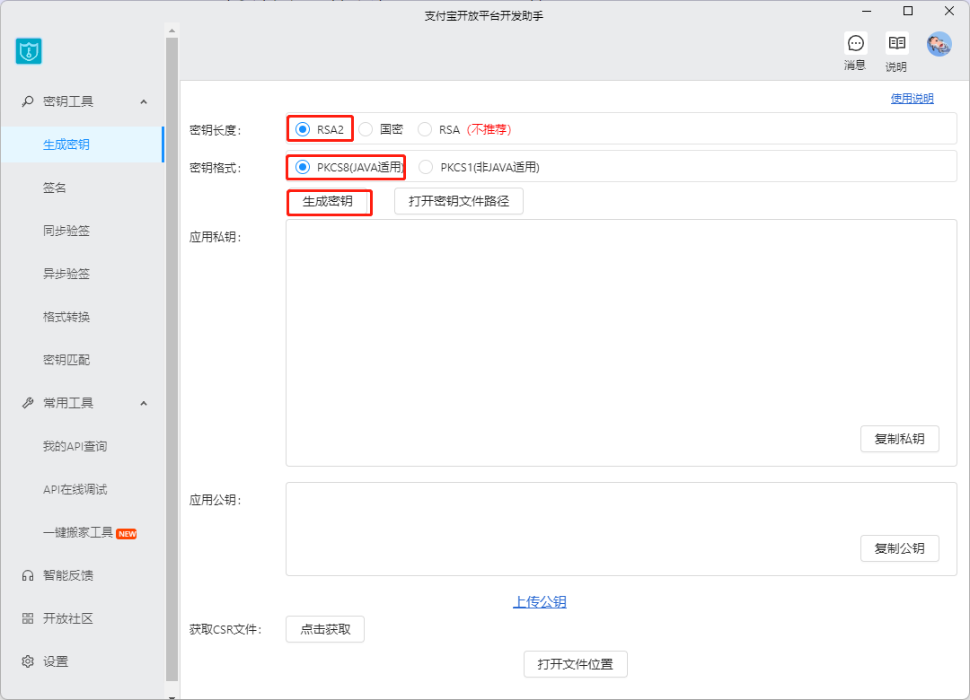Click the sidebar scroll-up arrow
The width and height of the screenshot is (970, 700).
172,30
